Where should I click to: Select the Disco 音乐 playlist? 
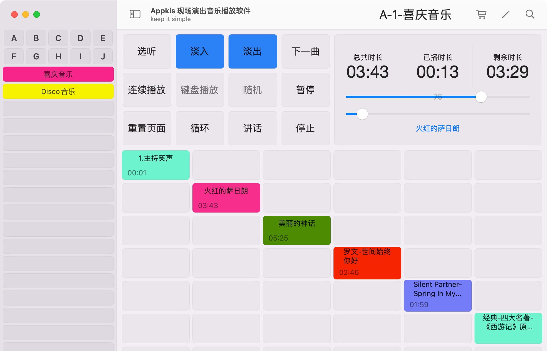[58, 91]
